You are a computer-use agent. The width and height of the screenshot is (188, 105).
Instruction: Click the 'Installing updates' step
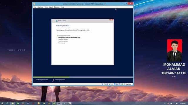point(63,41)
